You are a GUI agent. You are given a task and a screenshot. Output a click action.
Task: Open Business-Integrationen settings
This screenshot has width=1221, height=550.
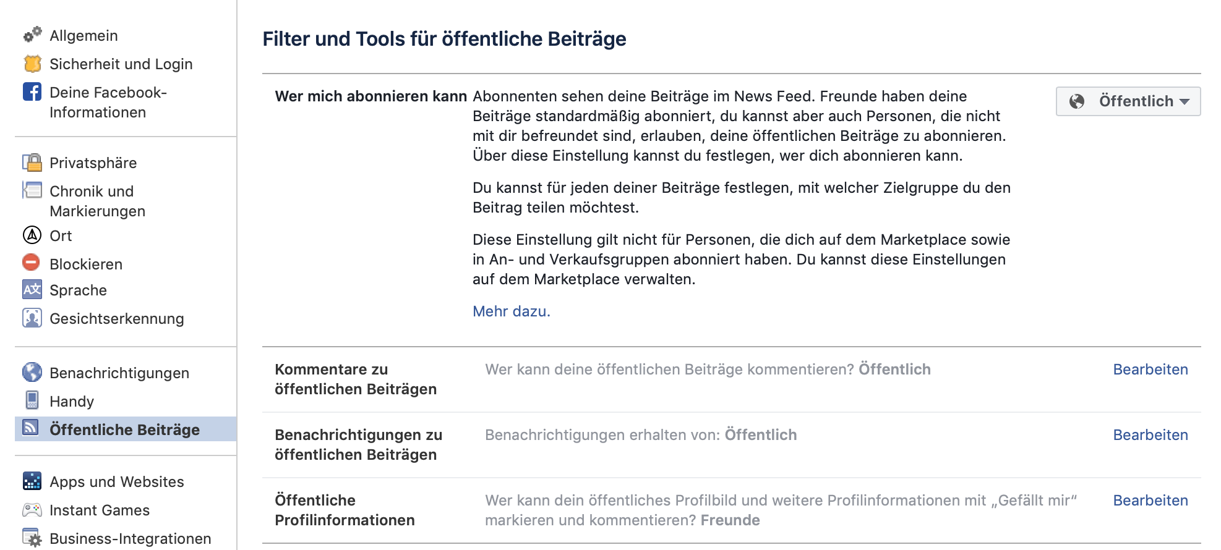coord(131,539)
